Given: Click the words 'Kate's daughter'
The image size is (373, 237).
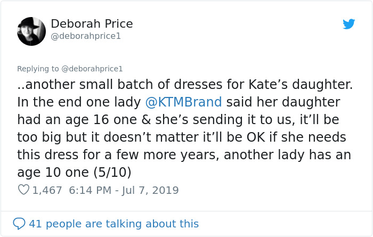Looking at the screenshot, I should pyautogui.click(x=303, y=84).
